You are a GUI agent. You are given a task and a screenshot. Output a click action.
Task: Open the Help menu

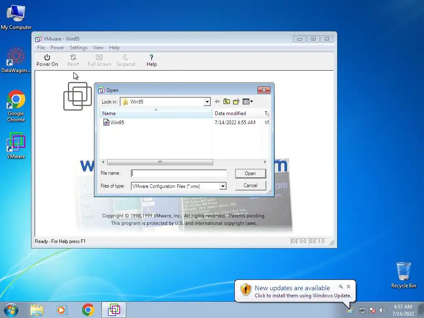tap(114, 48)
